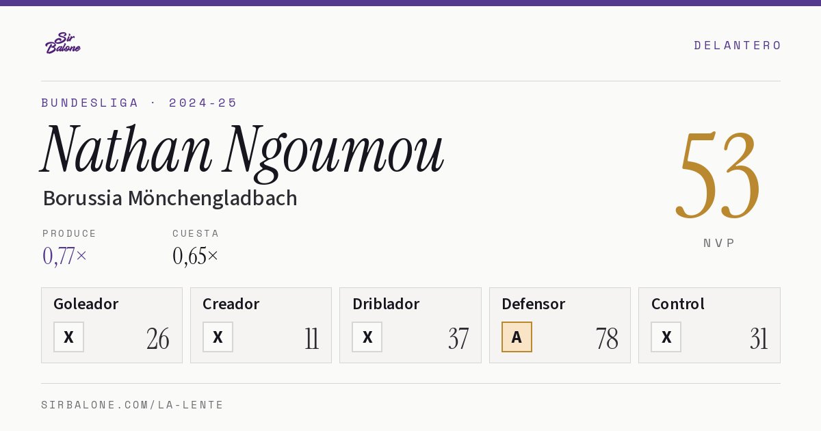This screenshot has height=431, width=821.
Task: Open the Creador stat card
Action: click(x=261, y=325)
